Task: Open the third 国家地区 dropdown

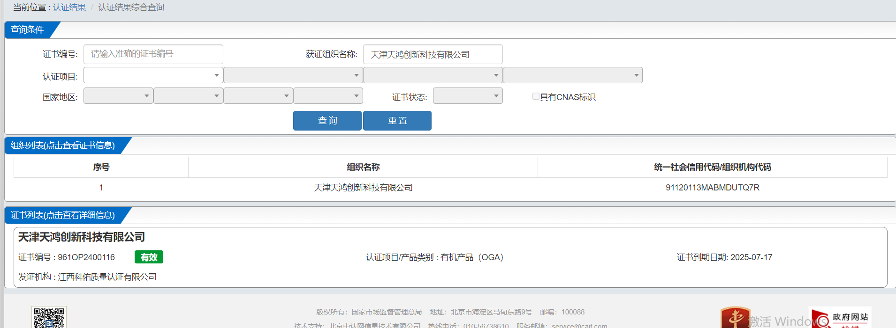Action: tap(258, 96)
